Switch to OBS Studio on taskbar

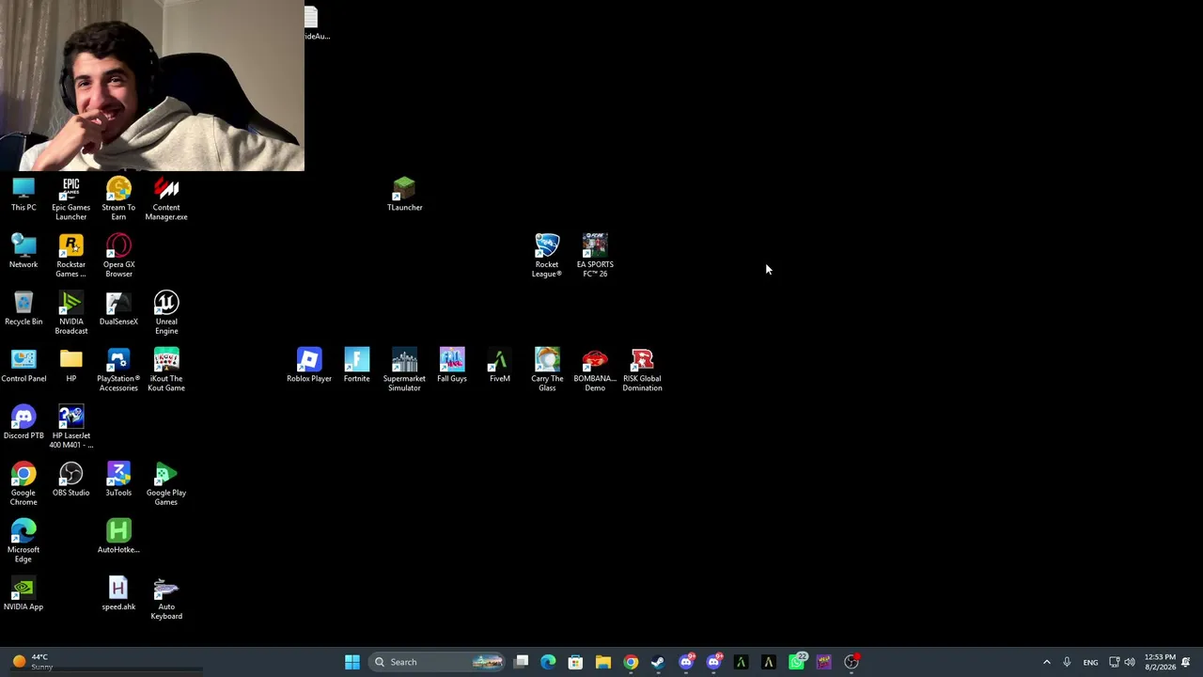pyautogui.click(x=851, y=662)
